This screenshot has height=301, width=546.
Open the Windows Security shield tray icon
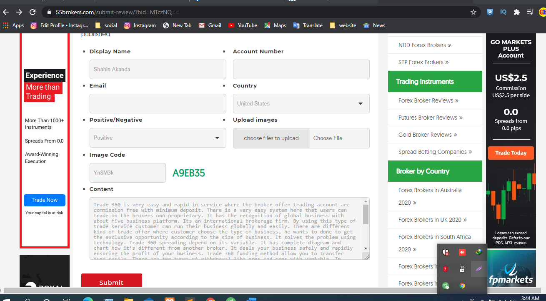(446, 252)
